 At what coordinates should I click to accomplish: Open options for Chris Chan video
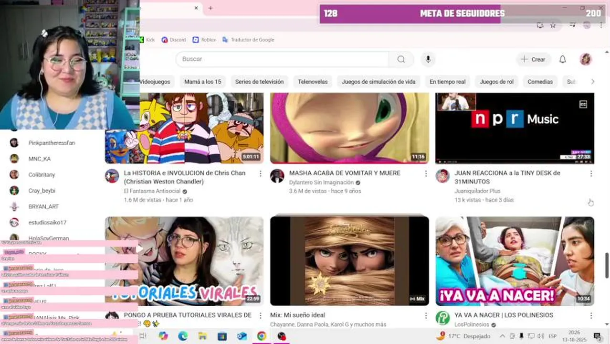(261, 174)
